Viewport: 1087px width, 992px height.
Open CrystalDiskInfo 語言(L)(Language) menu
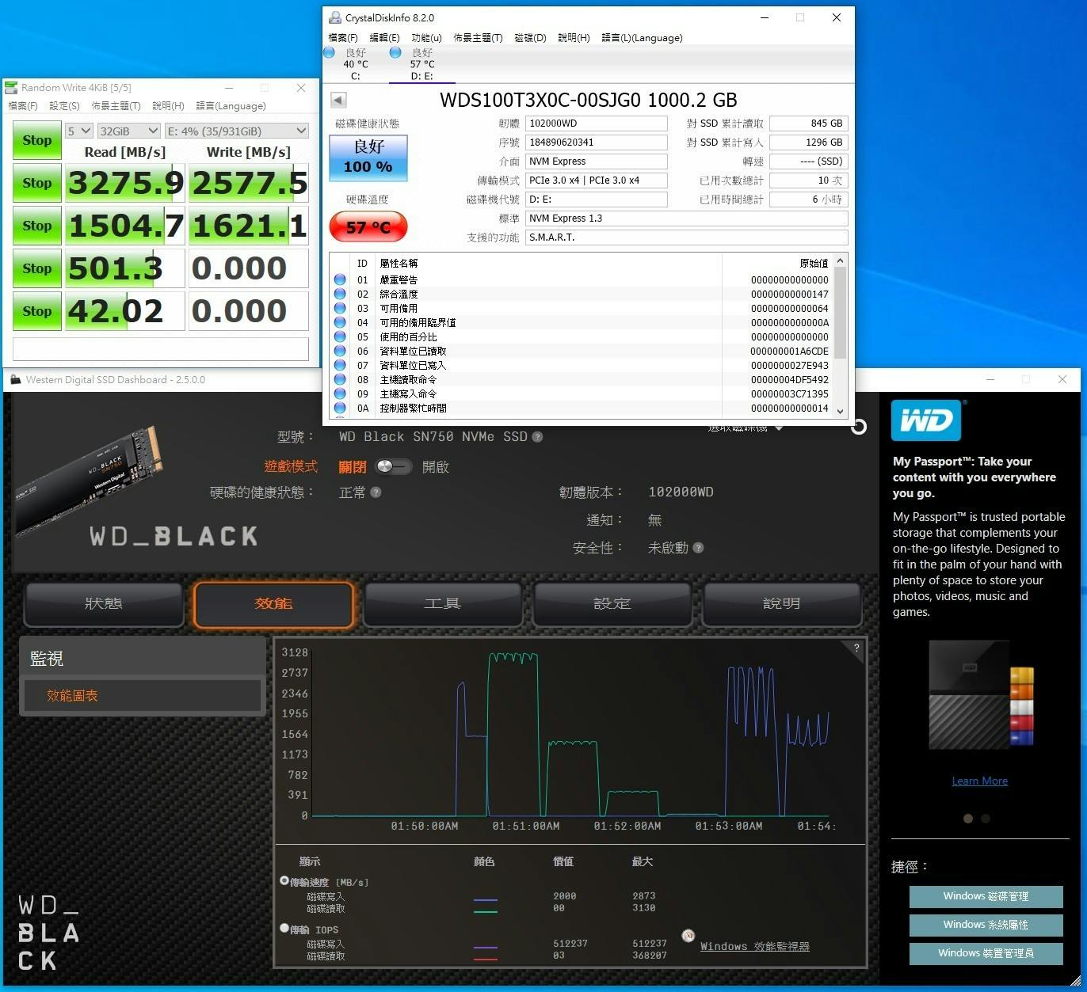coord(642,38)
